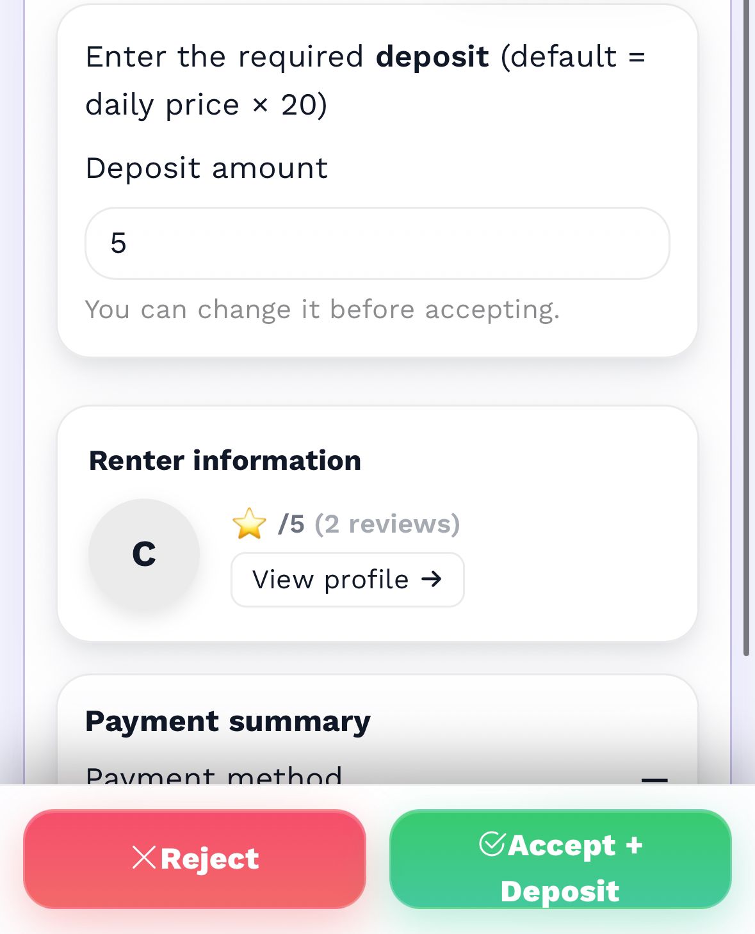The image size is (755, 934).
Task: Click the deposit amount input field
Action: [x=377, y=243]
